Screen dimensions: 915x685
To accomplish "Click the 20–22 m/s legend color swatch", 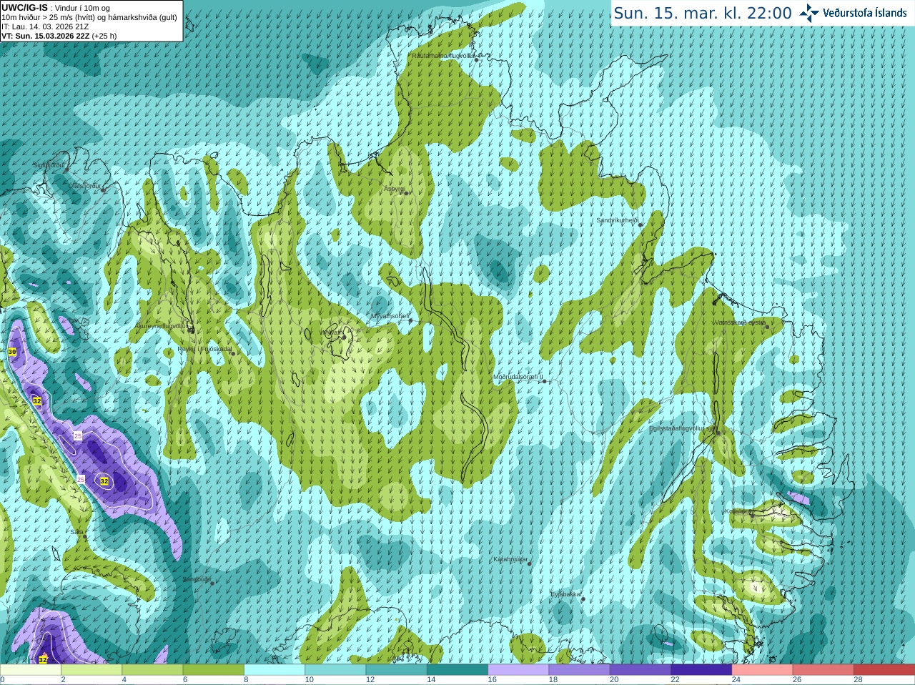I will (x=640, y=670).
